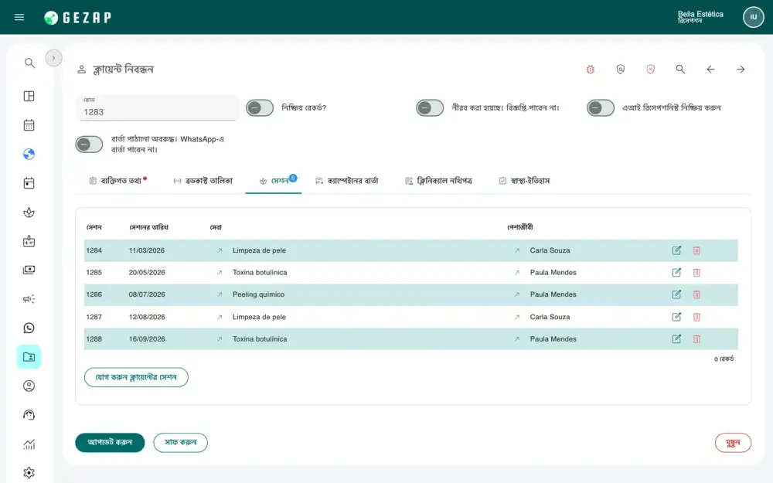
Task: Click the megaphone campaigns sidebar icon
Action: point(29,299)
